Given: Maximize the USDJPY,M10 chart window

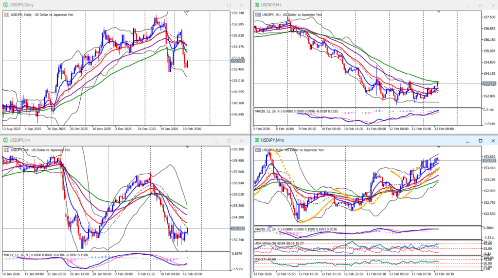Looking at the screenshot, I should point(480,141).
